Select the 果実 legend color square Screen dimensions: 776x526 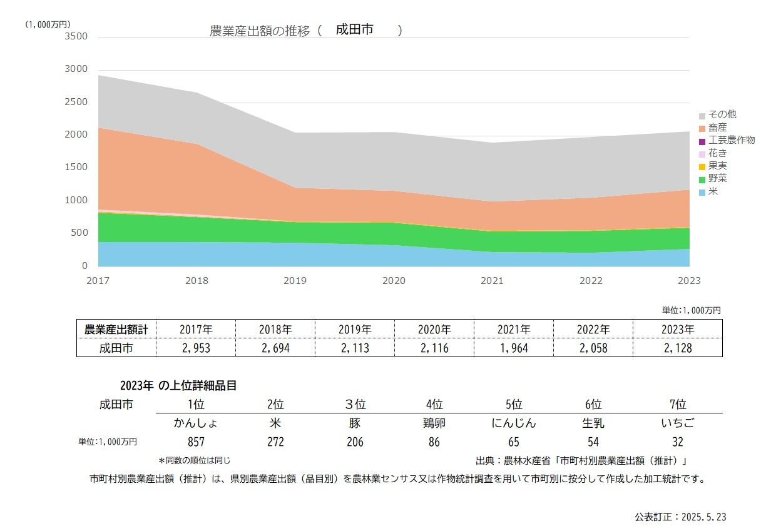pyautogui.click(x=703, y=166)
